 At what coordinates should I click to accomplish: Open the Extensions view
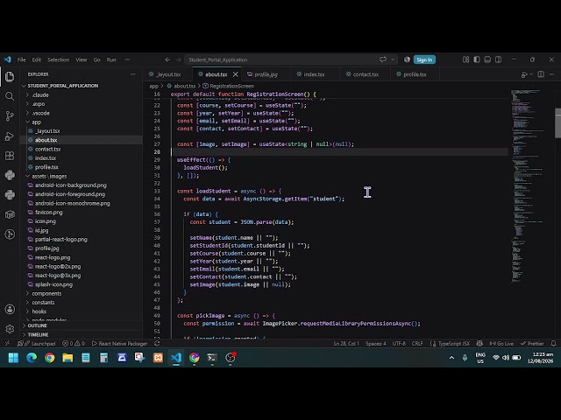[10, 156]
